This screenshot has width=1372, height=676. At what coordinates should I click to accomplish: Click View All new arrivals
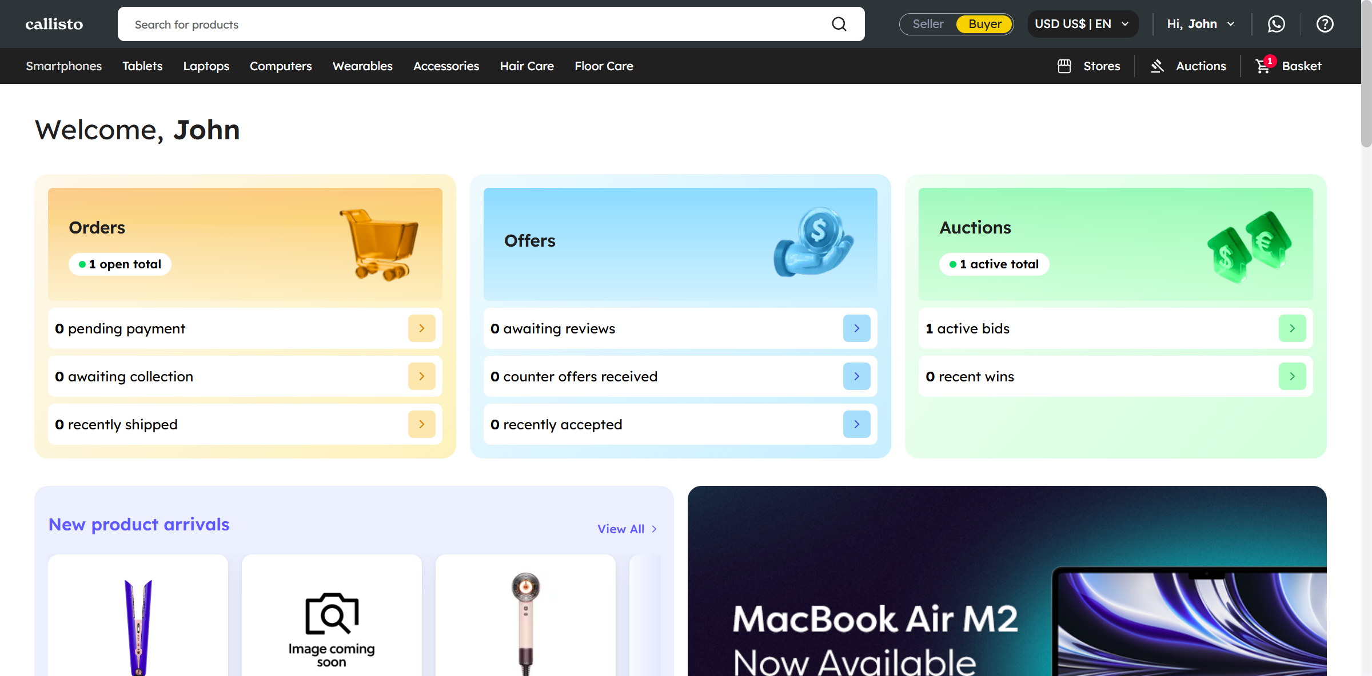pos(627,529)
